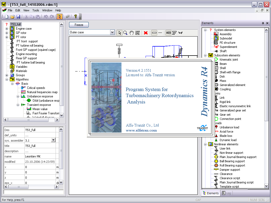Click the FE structure element icon
This screenshot has width=271, height=203.
(216, 43)
